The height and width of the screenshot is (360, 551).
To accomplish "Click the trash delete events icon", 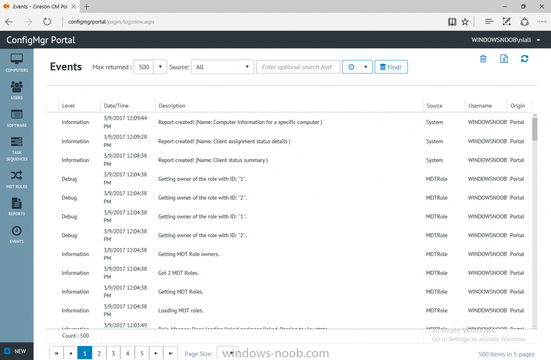I will (x=483, y=58).
